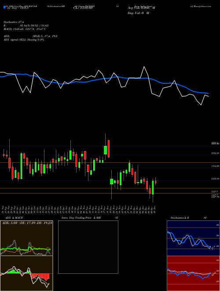The width and height of the screenshot is (220, 291).
Task: Click the empty intraday trading price panel
Action: coord(88,247)
